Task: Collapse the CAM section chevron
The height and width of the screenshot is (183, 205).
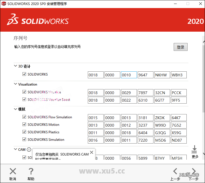Action: tap(16, 149)
